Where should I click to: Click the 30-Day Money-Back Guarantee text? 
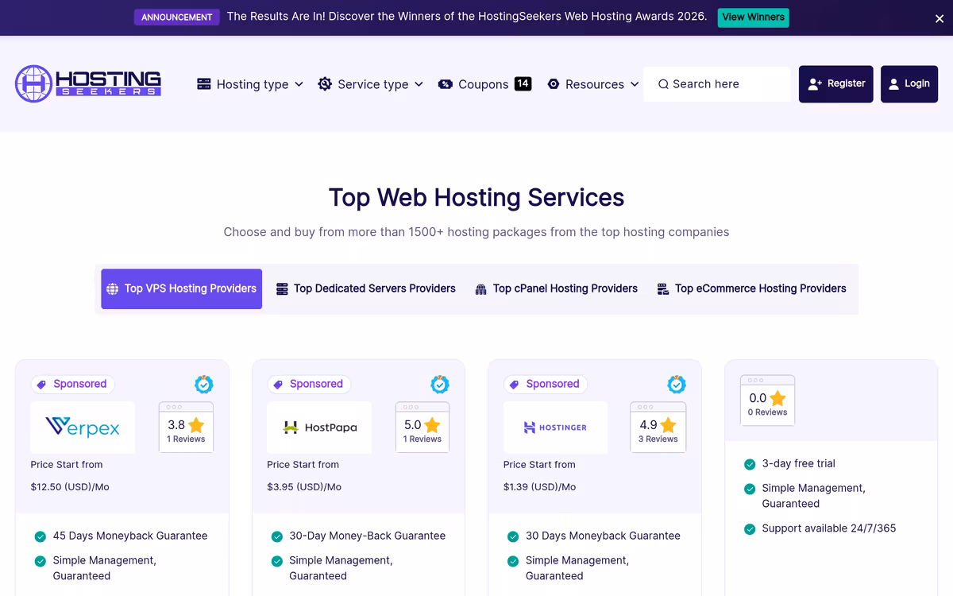367,536
